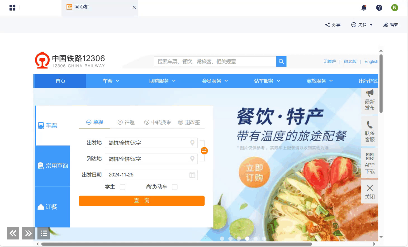Open the 出行指南 menu
The width and height of the screenshot is (408, 247).
368,81
